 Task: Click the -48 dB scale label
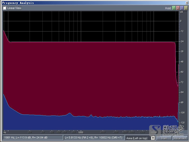click(x=182, y=62)
